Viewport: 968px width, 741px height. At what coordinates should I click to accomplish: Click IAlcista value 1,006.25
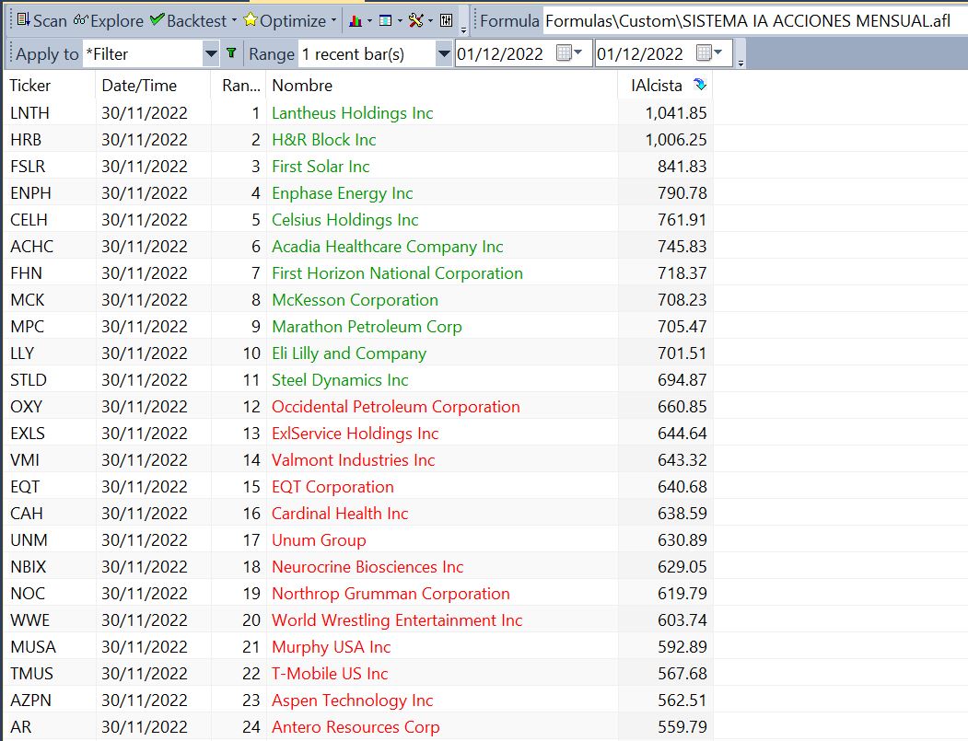pyautogui.click(x=676, y=139)
